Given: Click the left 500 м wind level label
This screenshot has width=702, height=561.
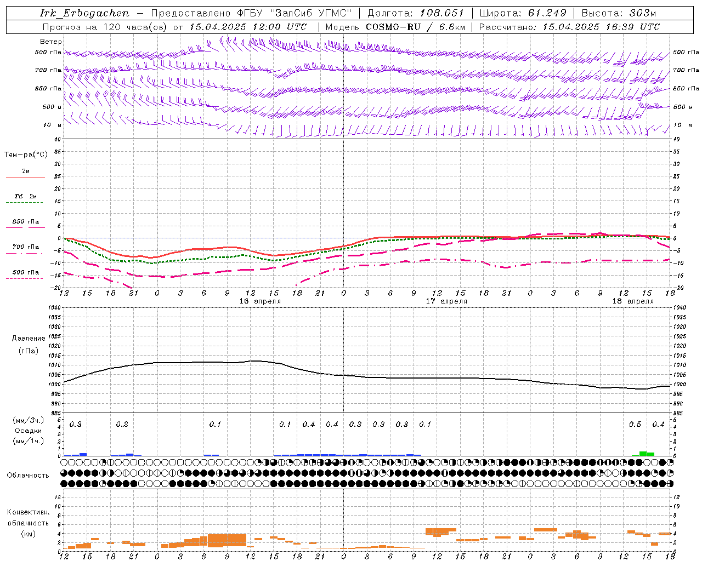Looking at the screenshot, I should click(x=52, y=107).
